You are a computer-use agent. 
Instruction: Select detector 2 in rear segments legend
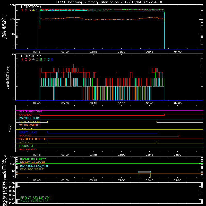point(26,59)
